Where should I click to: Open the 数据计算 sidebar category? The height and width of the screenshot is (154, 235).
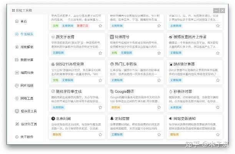27,60
